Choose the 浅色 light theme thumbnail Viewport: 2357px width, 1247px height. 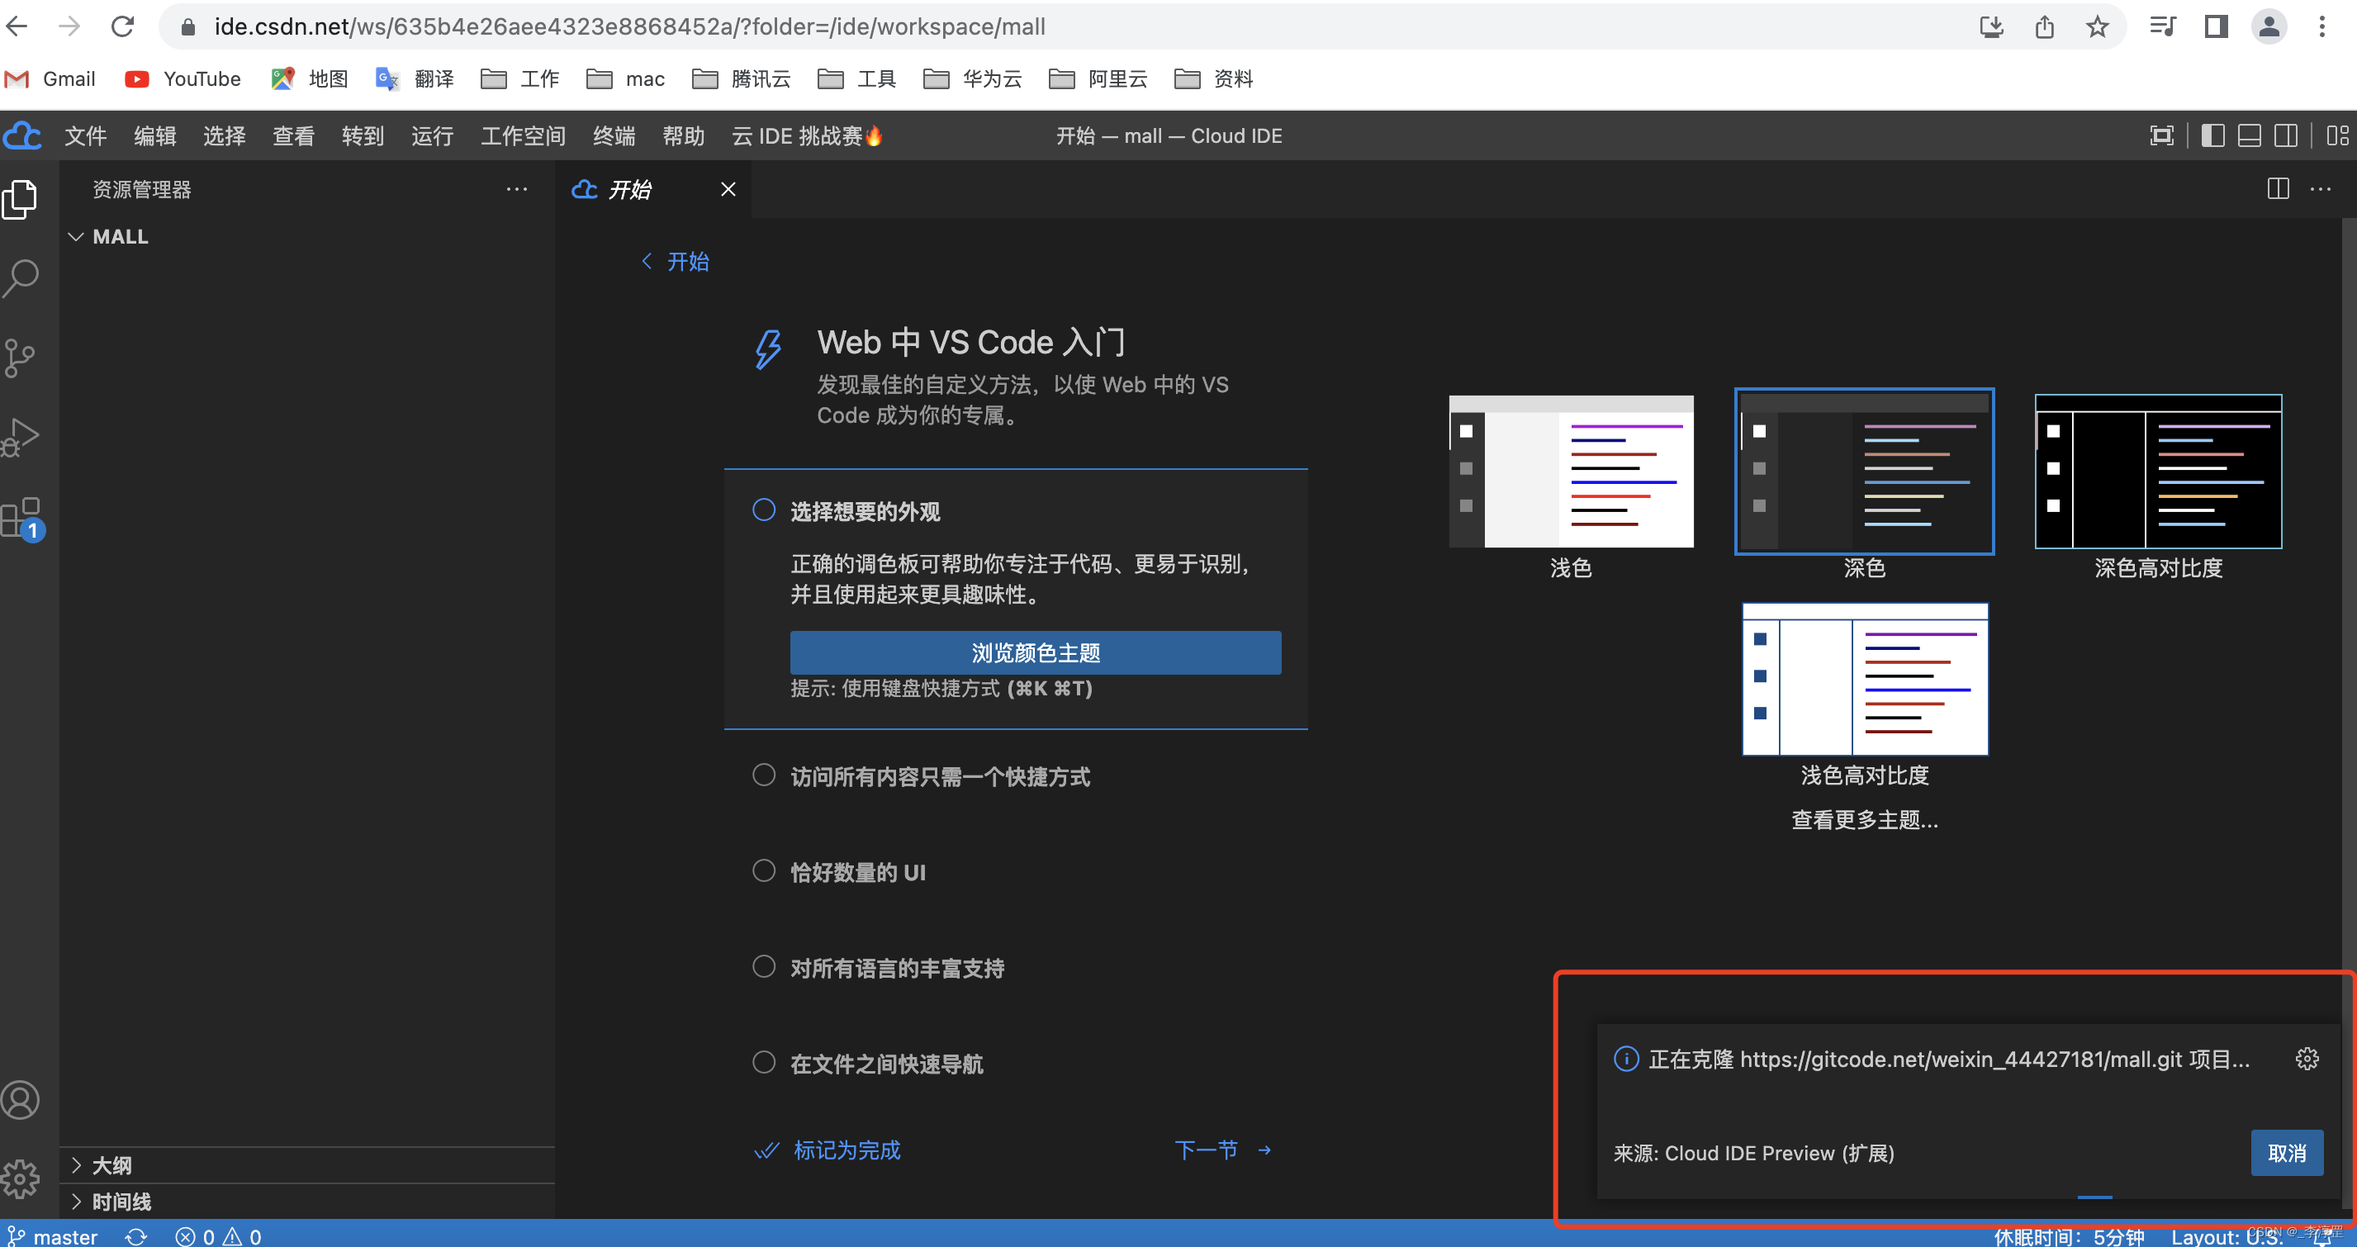click(x=1571, y=472)
